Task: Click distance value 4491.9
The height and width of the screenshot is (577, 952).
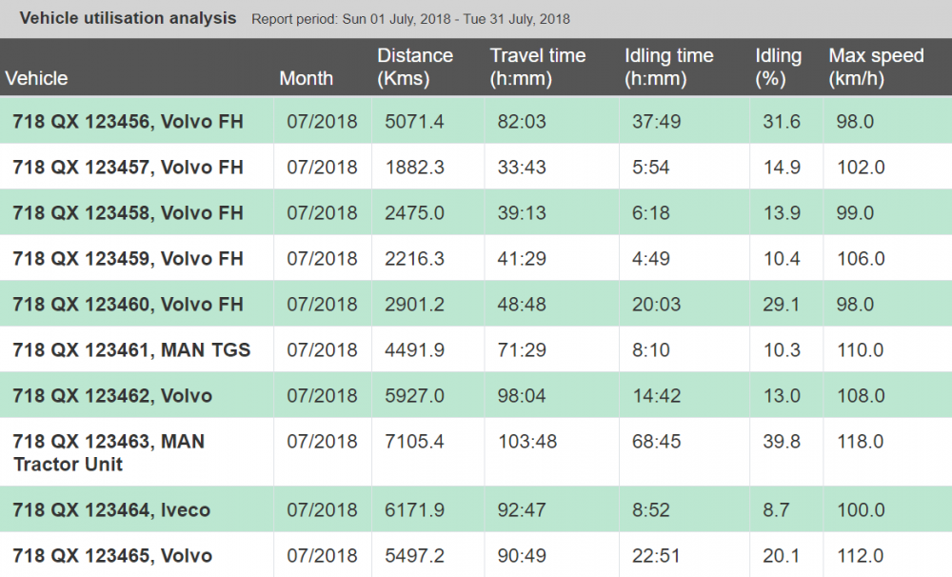Action: tap(415, 349)
